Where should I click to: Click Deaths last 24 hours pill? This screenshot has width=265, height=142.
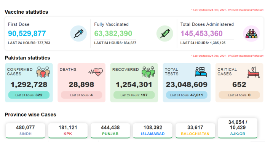pos(81,95)
